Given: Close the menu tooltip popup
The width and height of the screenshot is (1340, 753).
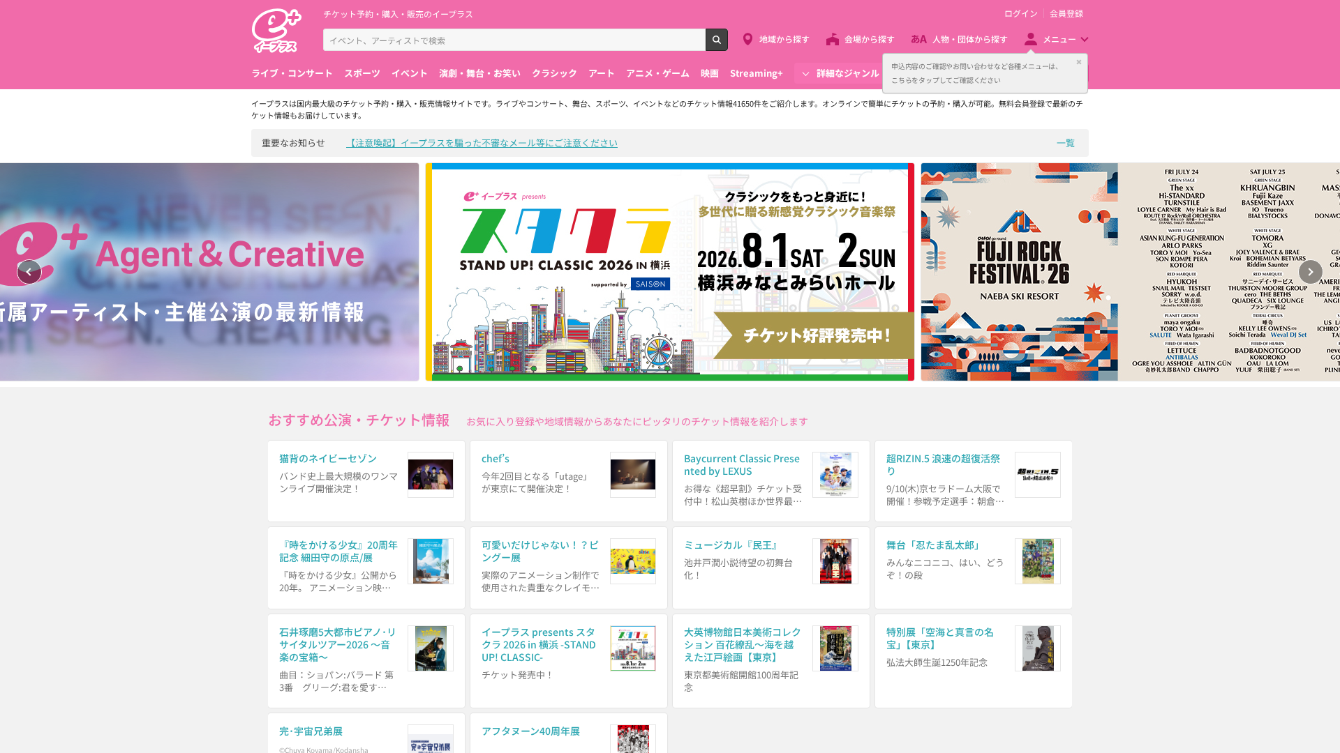Looking at the screenshot, I should point(1079,62).
